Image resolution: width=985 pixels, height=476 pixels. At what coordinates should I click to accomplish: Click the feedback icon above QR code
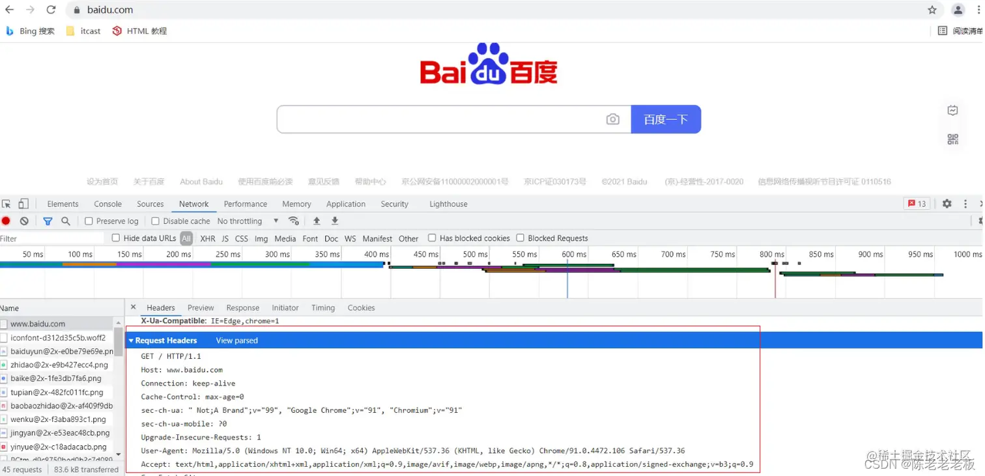click(x=952, y=111)
